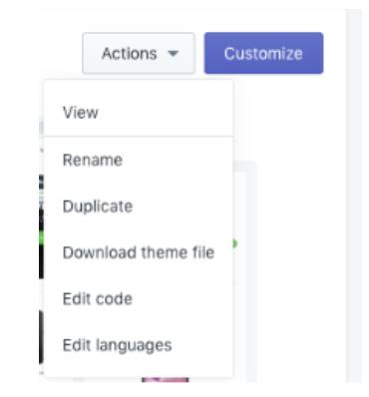Click the pink image thumbnail below the menu
This screenshot has width=369, height=397.
166,380
